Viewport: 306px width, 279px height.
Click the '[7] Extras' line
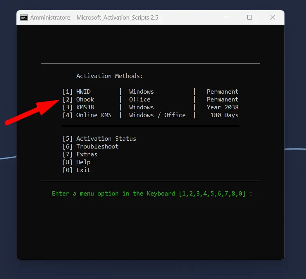[x=80, y=154]
